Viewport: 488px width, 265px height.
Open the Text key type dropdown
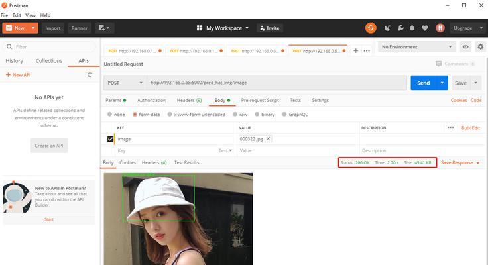pyautogui.click(x=225, y=150)
